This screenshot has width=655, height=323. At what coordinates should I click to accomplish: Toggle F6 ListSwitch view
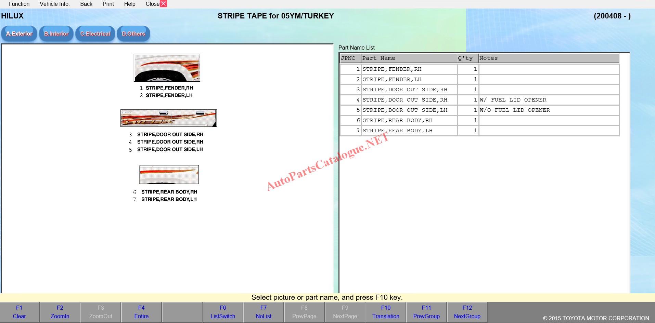click(223, 312)
